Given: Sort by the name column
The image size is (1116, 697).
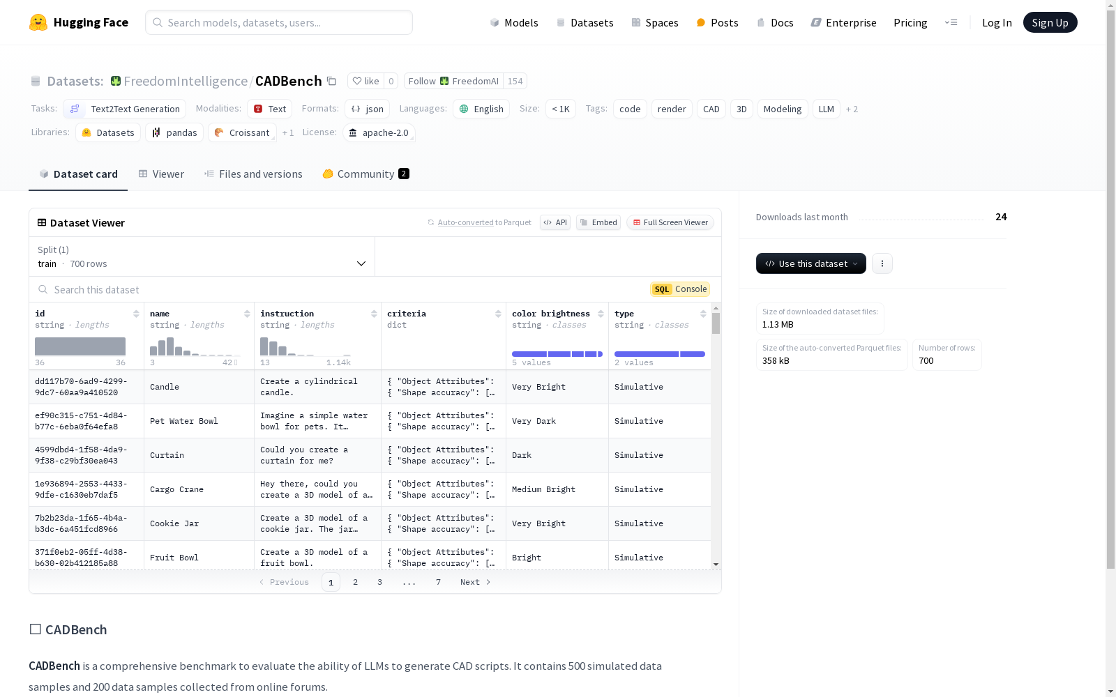Looking at the screenshot, I should (x=247, y=314).
